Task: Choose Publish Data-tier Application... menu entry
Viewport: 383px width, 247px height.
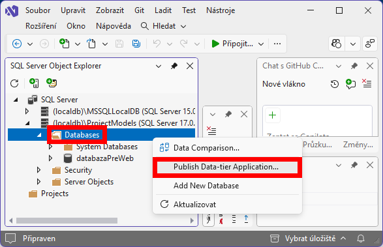Action: click(227, 167)
